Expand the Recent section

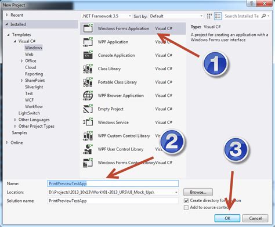coord(7,15)
